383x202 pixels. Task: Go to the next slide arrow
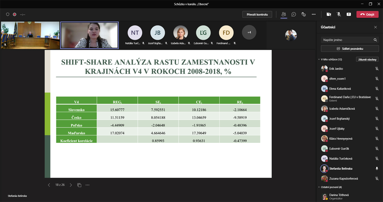pos(71,185)
